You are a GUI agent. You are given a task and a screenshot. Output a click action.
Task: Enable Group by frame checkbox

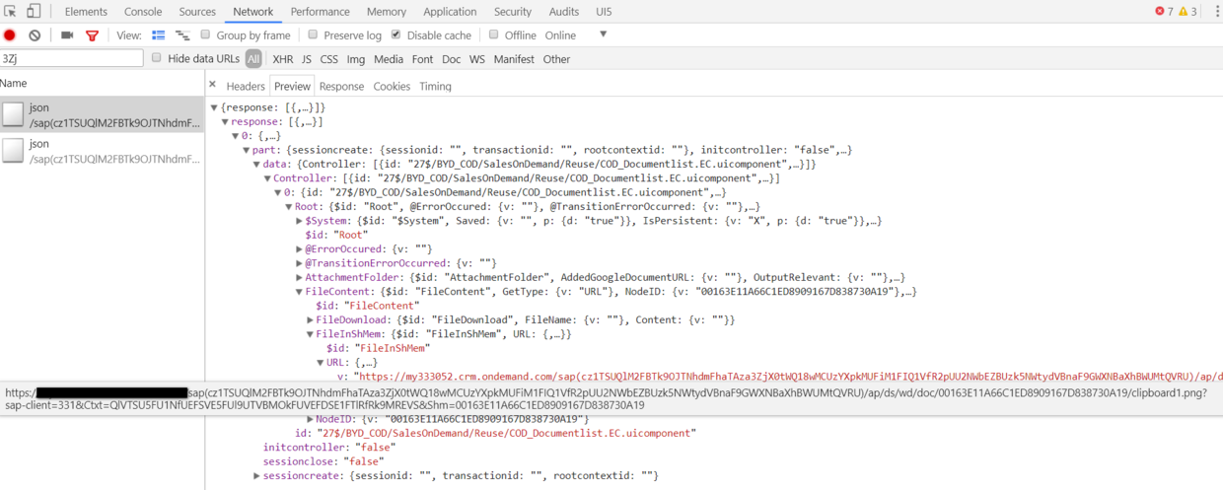206,35
